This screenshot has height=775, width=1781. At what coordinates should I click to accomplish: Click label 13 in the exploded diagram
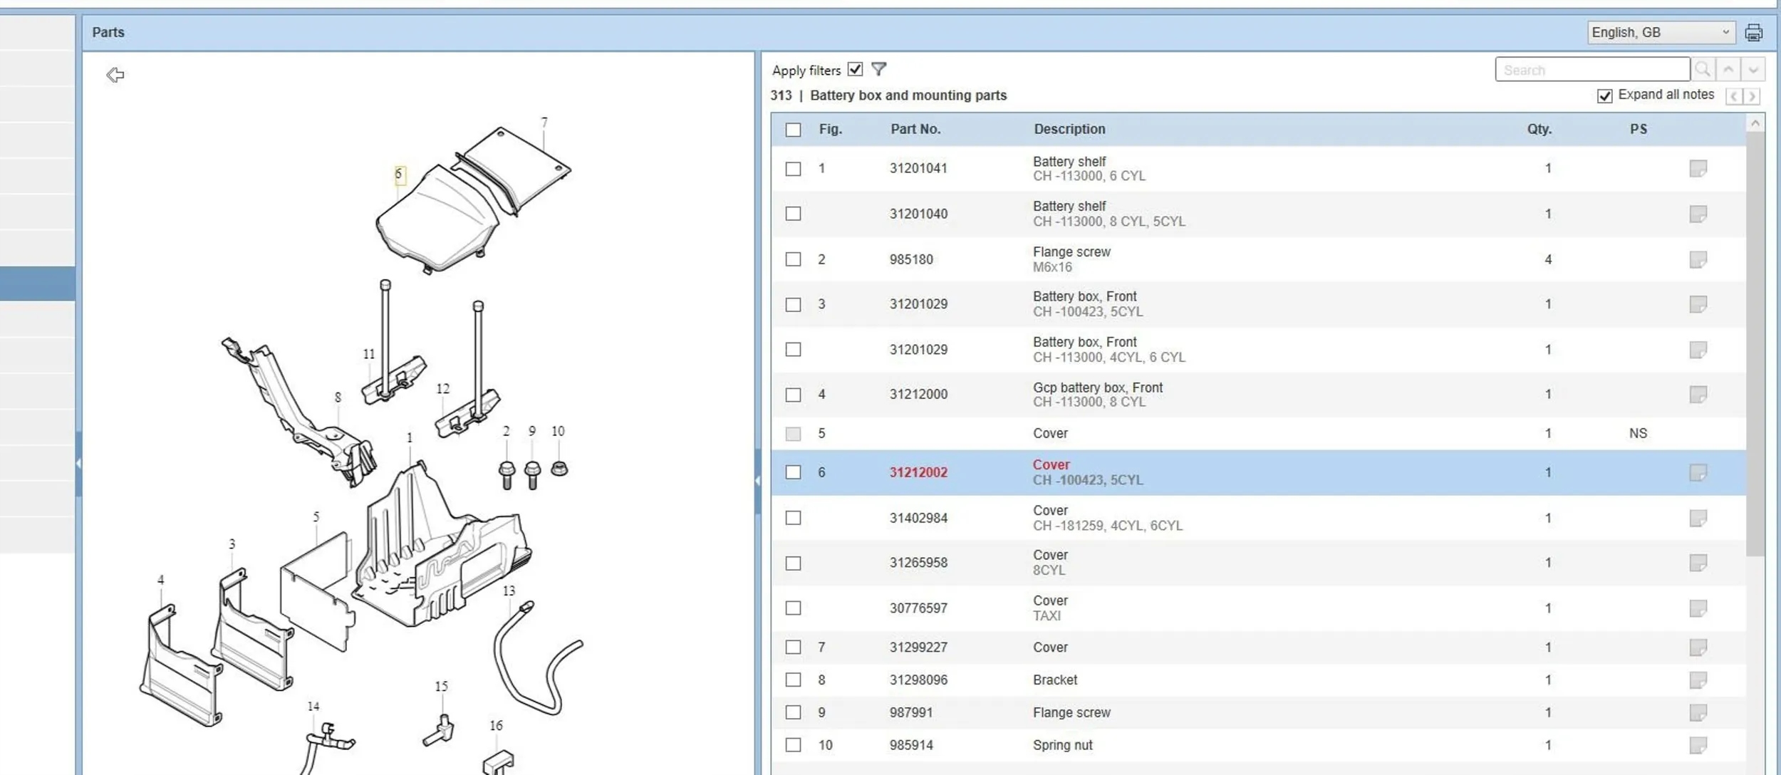(509, 591)
